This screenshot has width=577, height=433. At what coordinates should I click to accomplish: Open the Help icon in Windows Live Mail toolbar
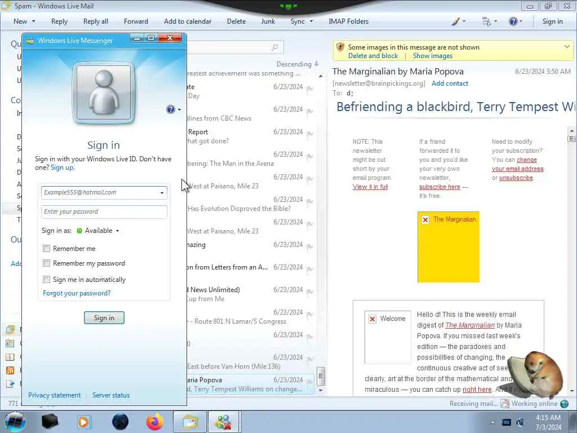point(513,21)
